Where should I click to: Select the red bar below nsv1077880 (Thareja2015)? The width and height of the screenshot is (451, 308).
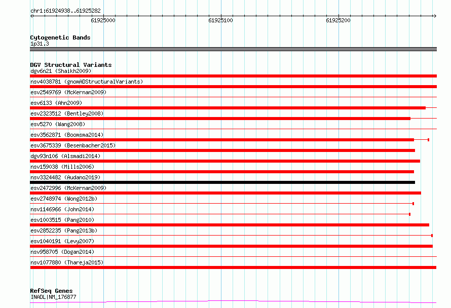(233, 267)
